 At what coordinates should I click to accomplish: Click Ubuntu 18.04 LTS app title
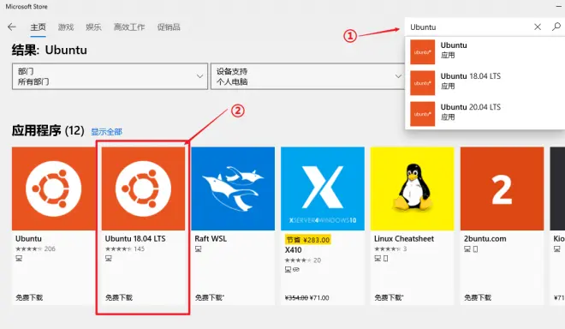point(135,238)
